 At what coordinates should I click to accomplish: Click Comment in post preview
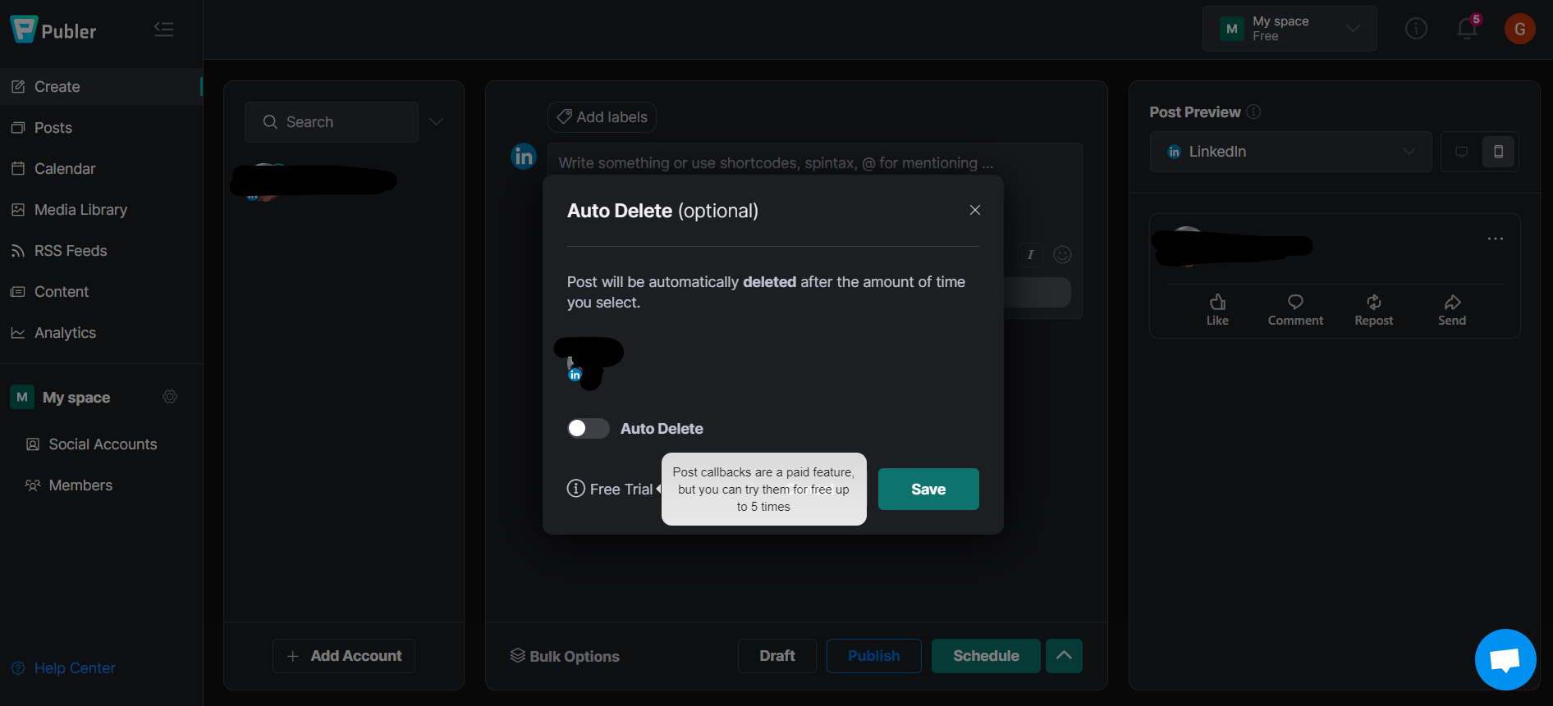[1295, 310]
